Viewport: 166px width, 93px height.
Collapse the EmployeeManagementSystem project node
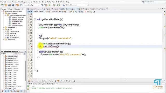tap(2, 11)
